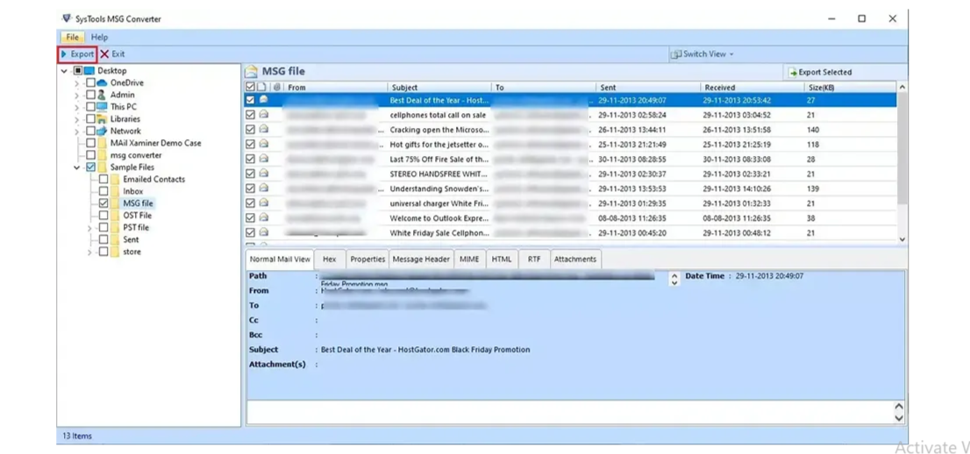
Task: Click the Libraries folder icon
Action: click(x=102, y=118)
